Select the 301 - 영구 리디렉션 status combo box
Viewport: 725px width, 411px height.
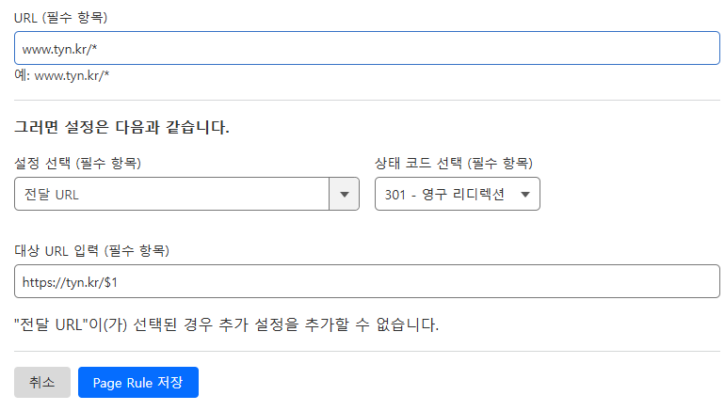point(458,194)
